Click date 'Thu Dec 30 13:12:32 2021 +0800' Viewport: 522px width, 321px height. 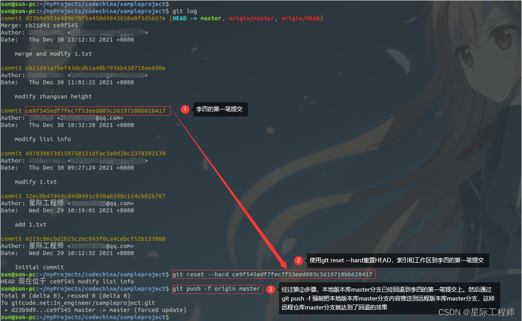81,40
